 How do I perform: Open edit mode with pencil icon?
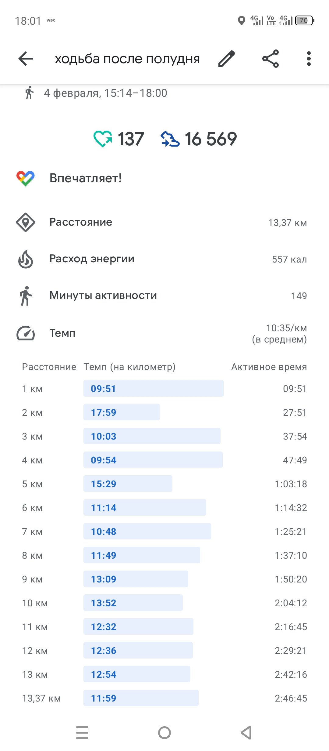[x=227, y=59]
